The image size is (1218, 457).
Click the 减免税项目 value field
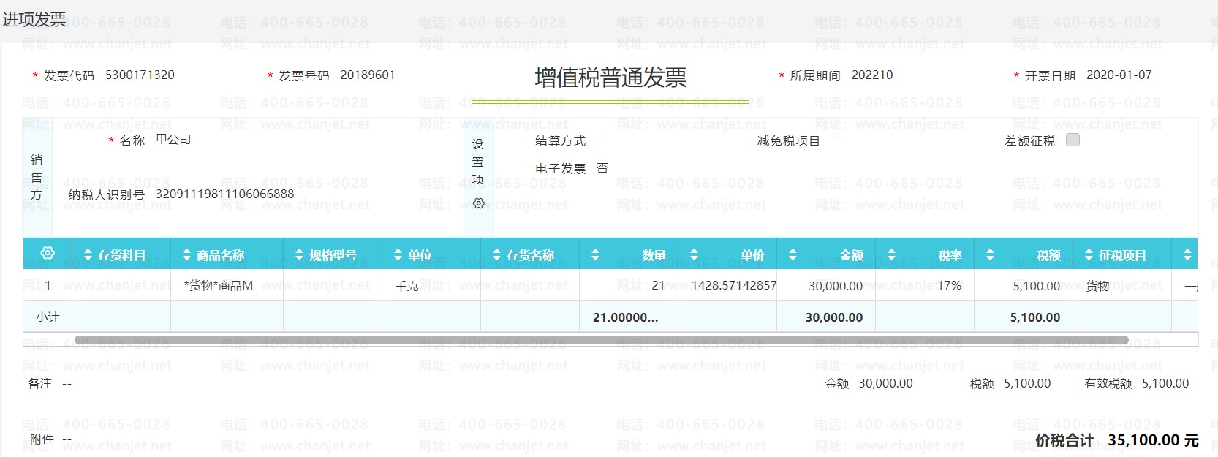836,140
